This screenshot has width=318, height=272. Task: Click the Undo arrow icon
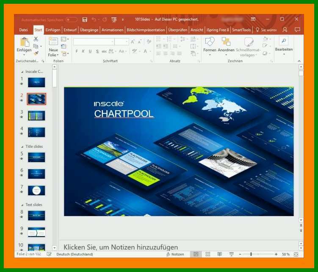94,19
